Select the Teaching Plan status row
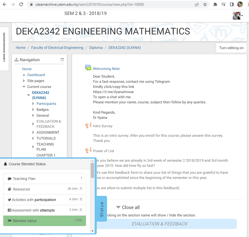Screen dimensions: 249x237 pos(45,179)
